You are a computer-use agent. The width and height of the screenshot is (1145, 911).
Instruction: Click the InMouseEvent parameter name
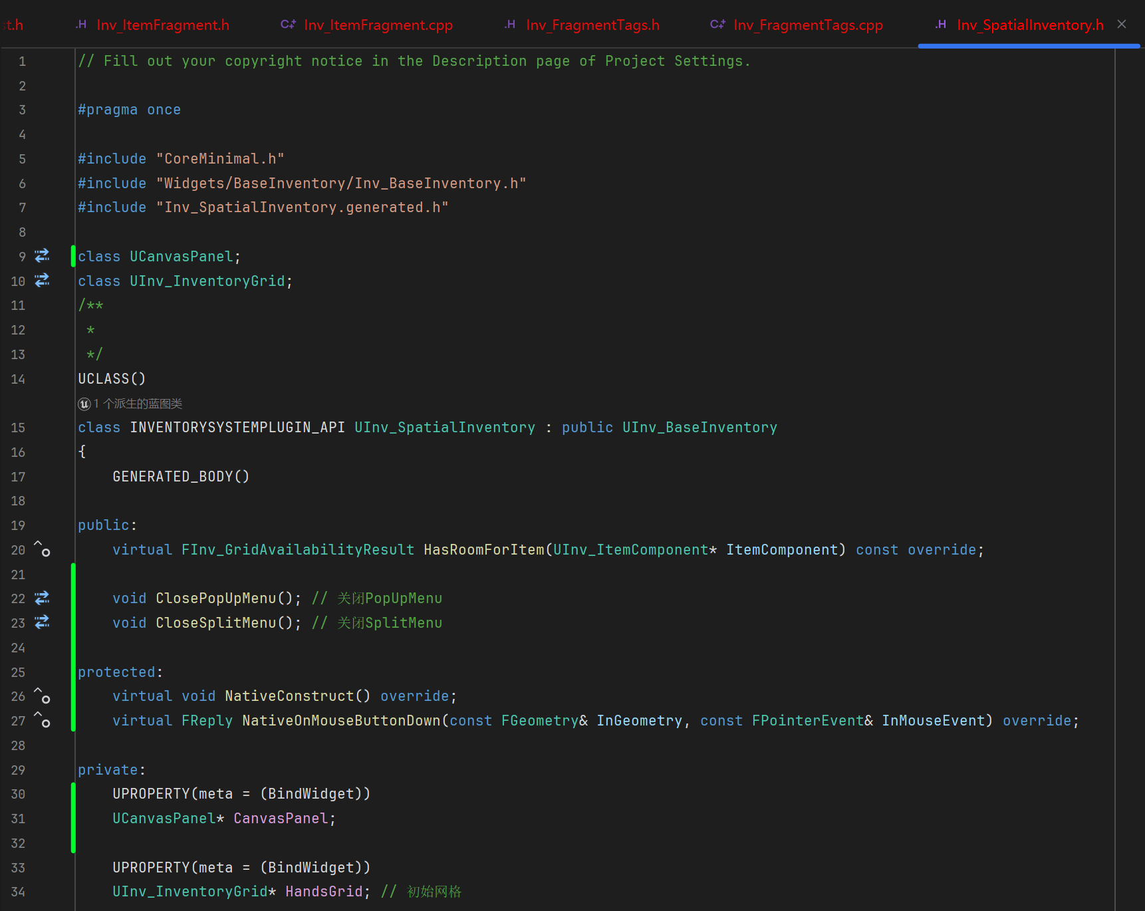tap(933, 721)
